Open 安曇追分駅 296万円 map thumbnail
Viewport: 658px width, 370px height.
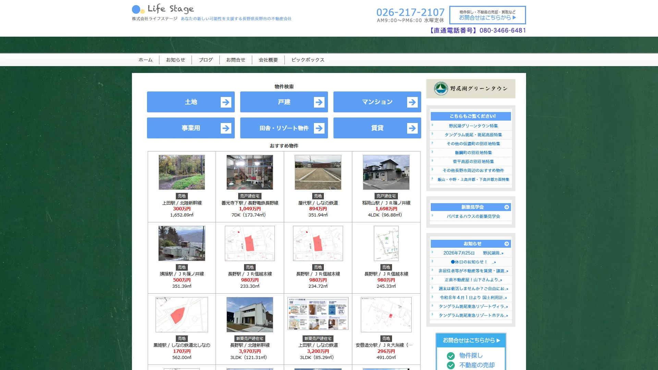coord(386,314)
